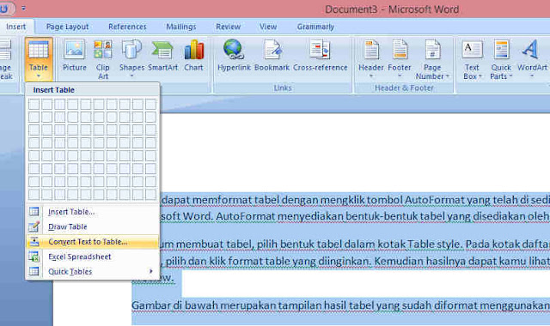Screen dimensions: 550x326
Task: Expand the Quick Tables submenu arrow
Action: (x=151, y=271)
